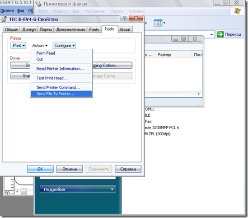Screen dimensions: 248x218
Task: Open the address bar dropdown arrow
Action: click(212, 35)
